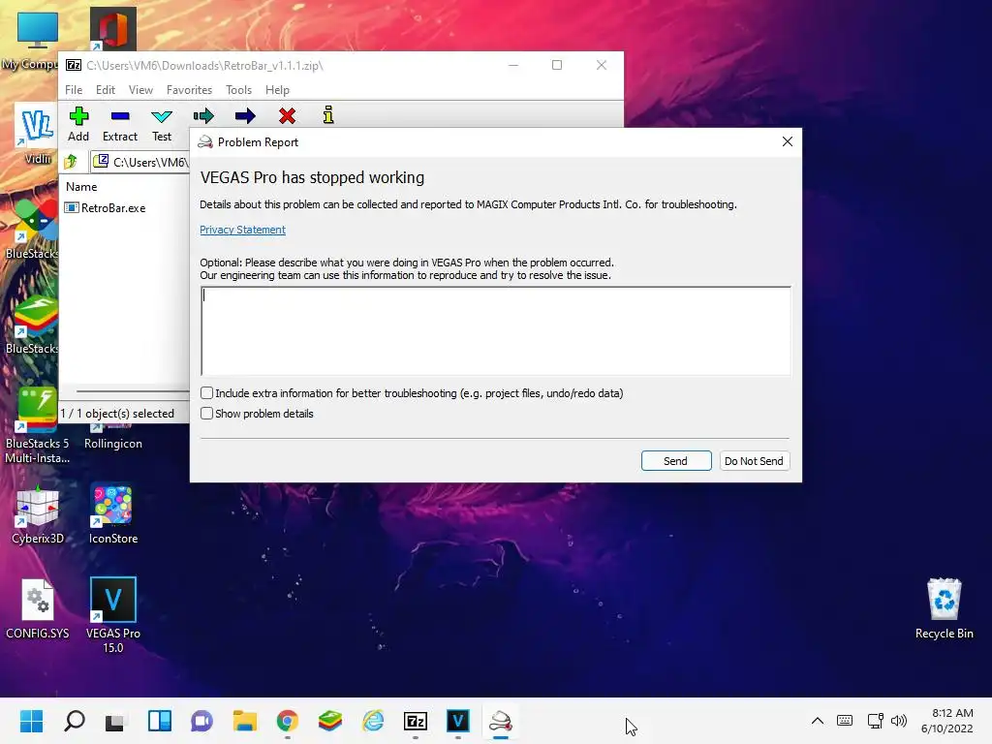The height and width of the screenshot is (744, 992).
Task: Click the volume speaker tray icon
Action: click(x=898, y=721)
